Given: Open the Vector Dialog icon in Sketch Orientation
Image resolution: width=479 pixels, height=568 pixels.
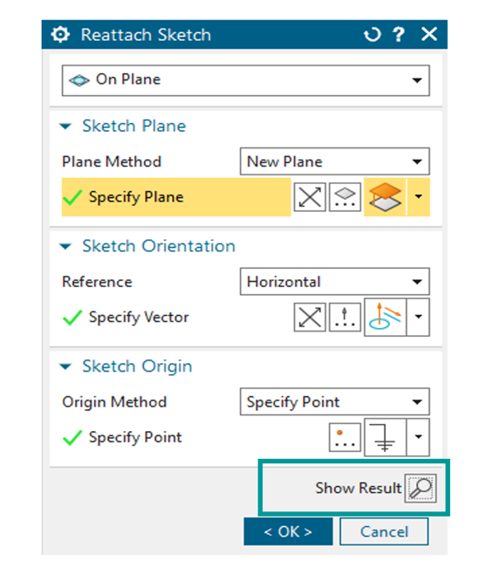Looking at the screenshot, I should 345,318.
